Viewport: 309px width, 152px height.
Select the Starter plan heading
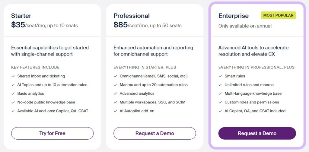21,16
